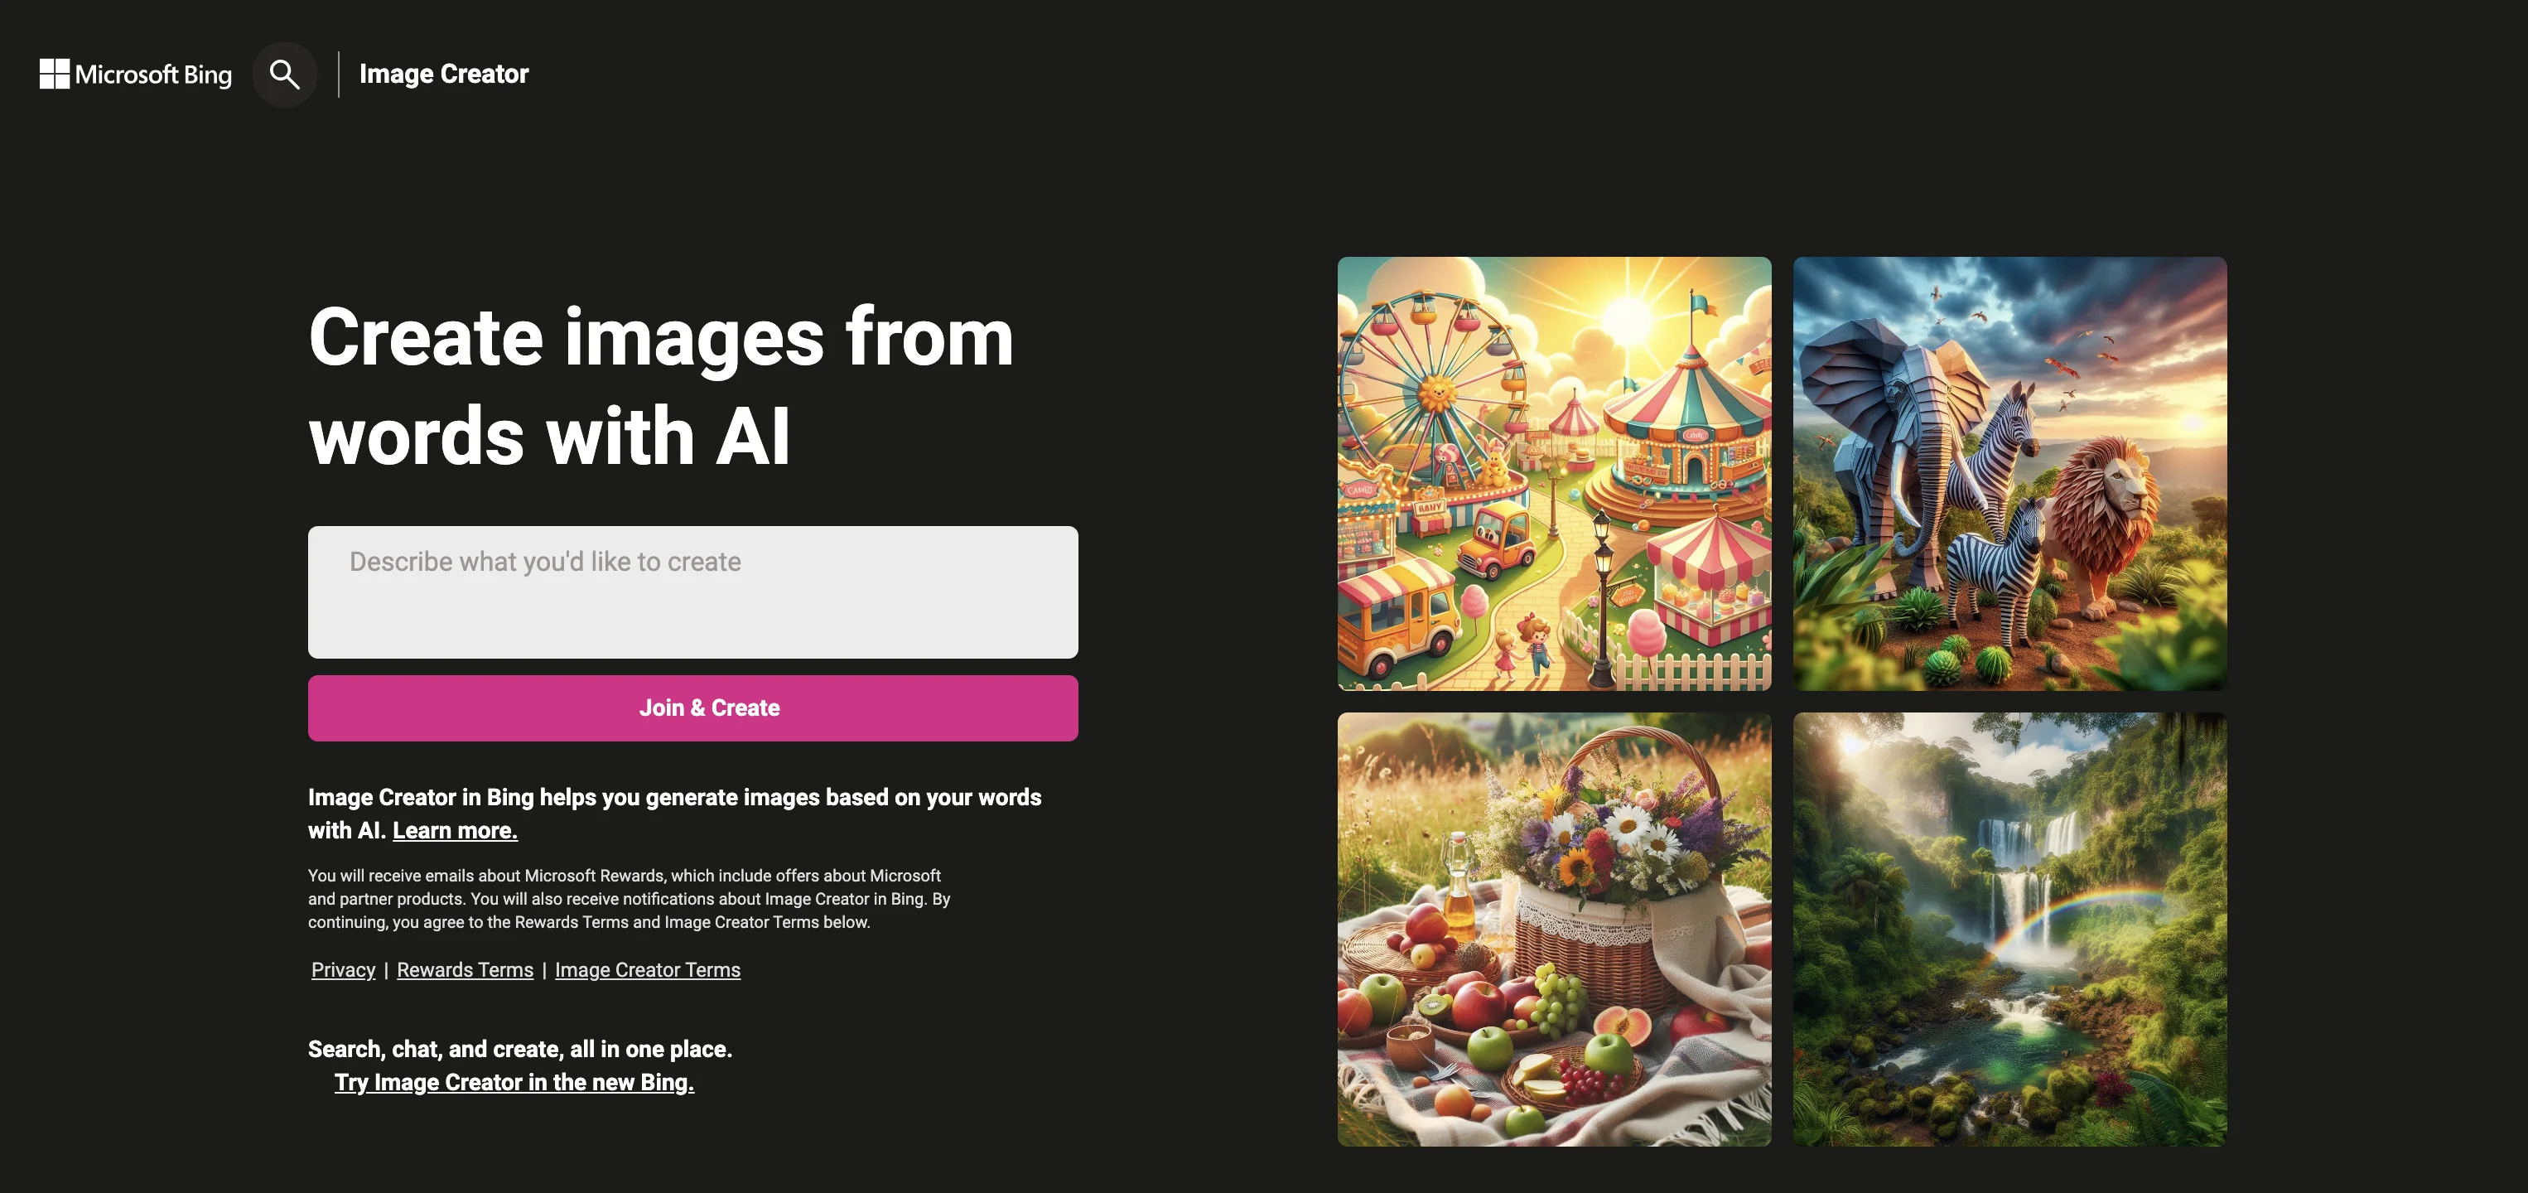Select the colorful carnival sample image

tap(1555, 474)
